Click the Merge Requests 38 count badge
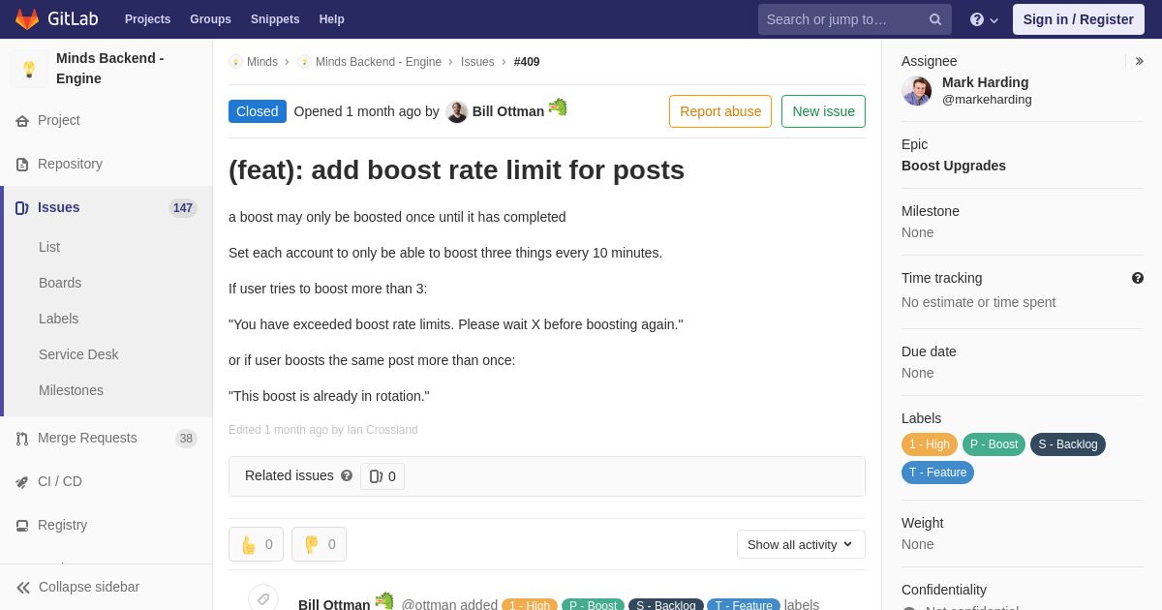 point(186,439)
